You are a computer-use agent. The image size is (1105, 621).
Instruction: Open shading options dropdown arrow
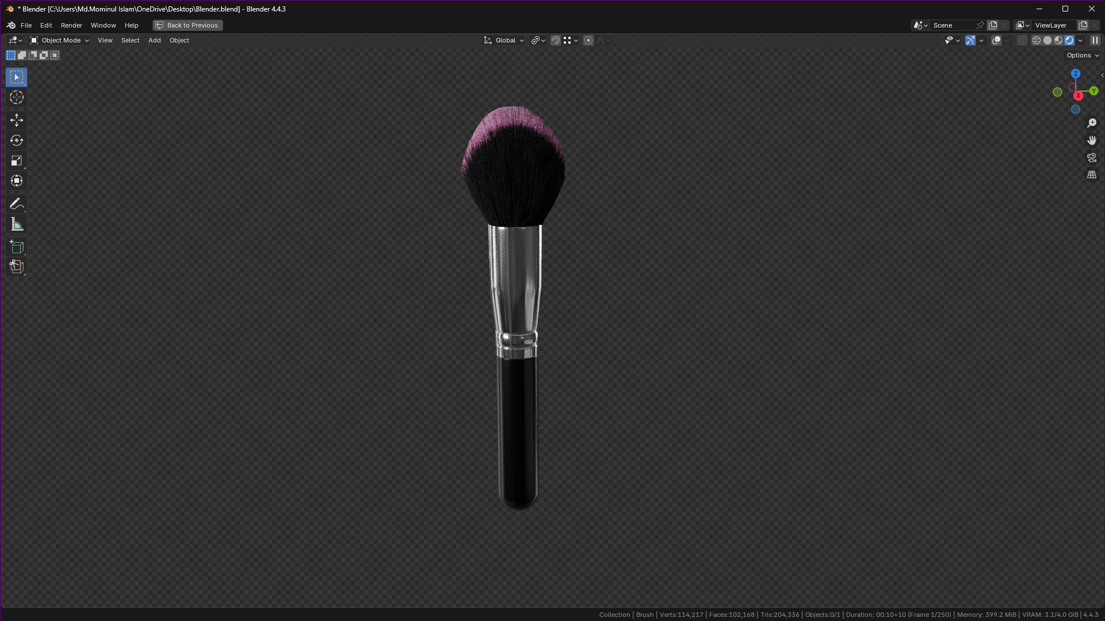pos(1081,40)
